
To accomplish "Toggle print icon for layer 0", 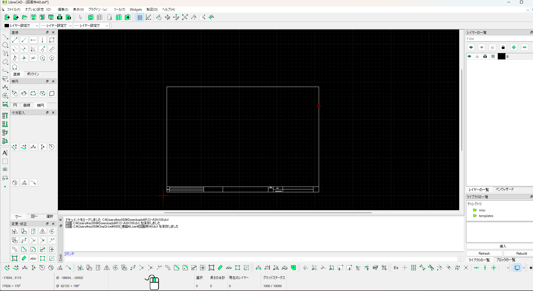I will (485, 57).
